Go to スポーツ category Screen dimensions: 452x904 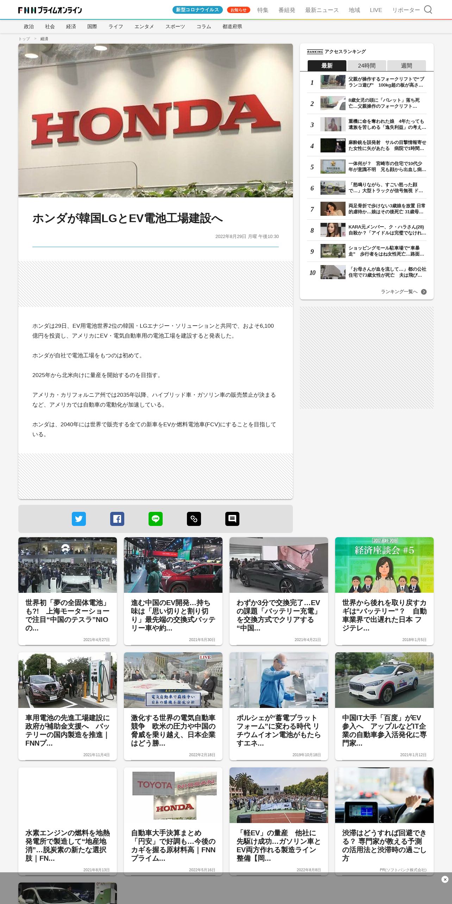(175, 26)
